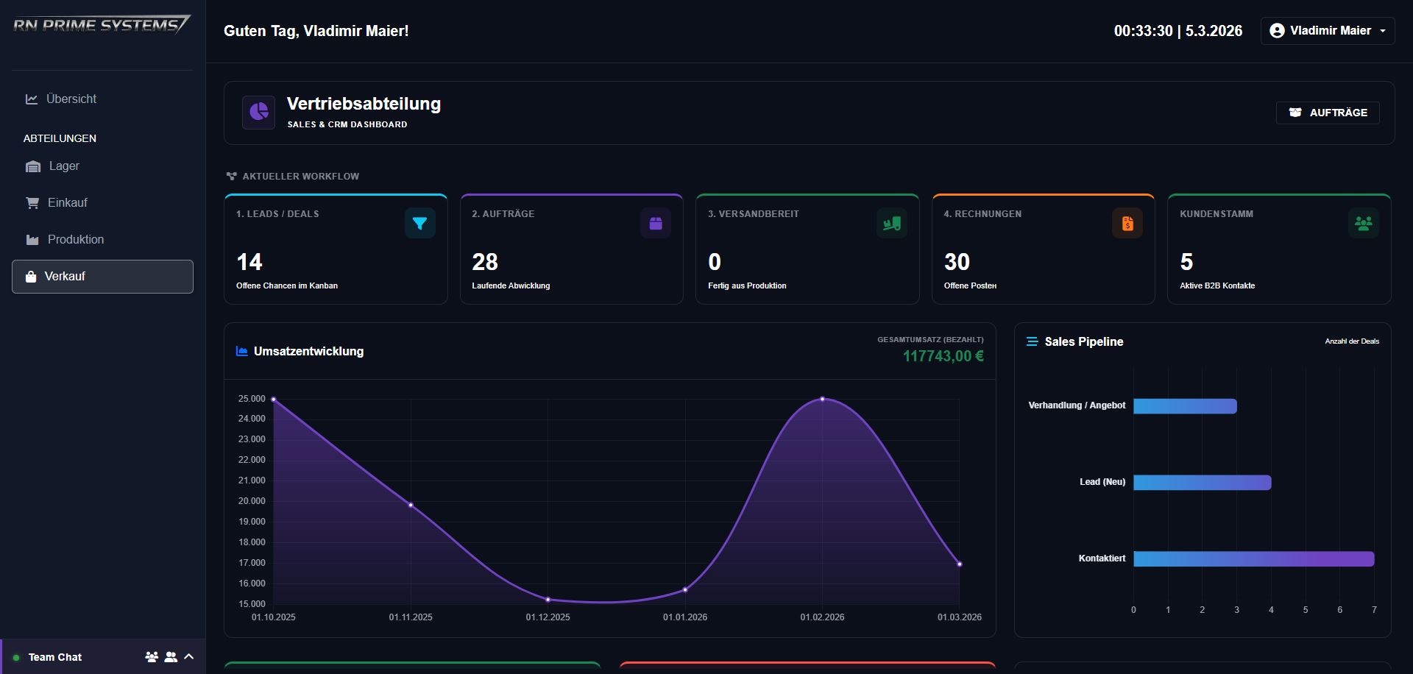Open the Vladimir Maier account dropdown
This screenshot has height=674, width=1413.
1327,31
